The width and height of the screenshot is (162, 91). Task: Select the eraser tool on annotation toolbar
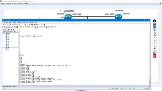click(155, 35)
